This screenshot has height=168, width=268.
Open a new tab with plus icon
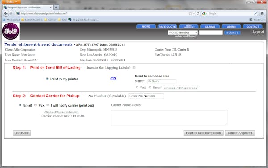(56, 7)
